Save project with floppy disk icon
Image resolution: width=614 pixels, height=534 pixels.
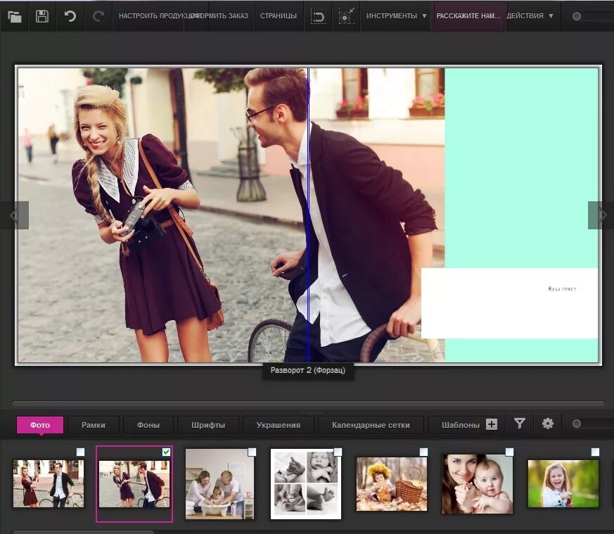tap(42, 16)
